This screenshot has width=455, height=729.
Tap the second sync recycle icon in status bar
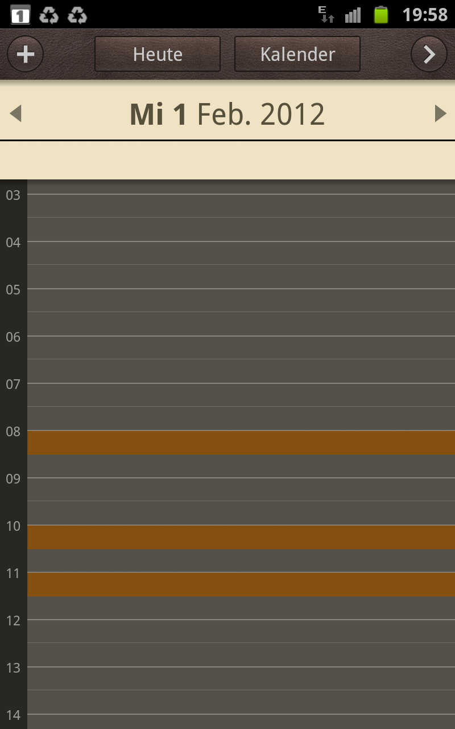(77, 15)
